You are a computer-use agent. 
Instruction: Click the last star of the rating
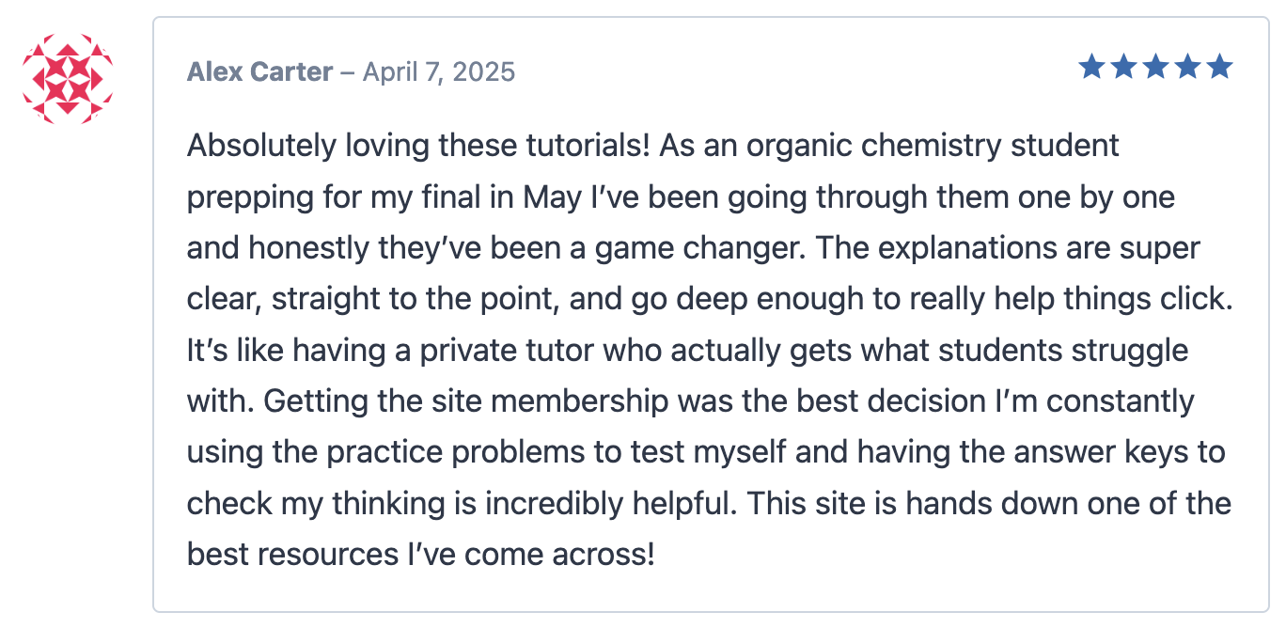pos(1219,67)
